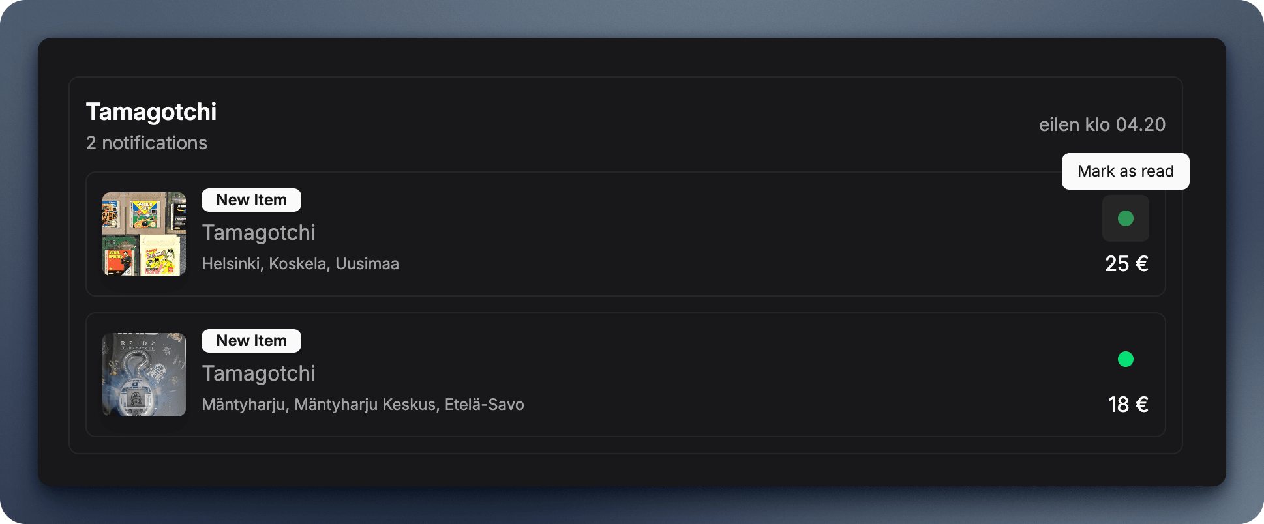Open the Tamagotchi notification group title
The image size is (1264, 524).
(x=151, y=112)
